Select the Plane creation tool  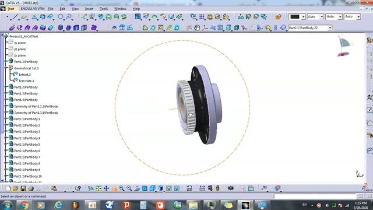(24, 17)
